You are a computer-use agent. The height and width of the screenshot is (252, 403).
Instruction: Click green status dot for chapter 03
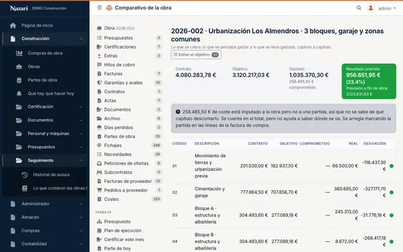(392, 215)
